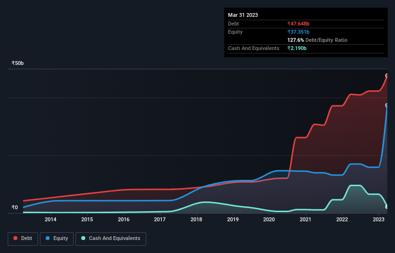The image size is (395, 253).
Task: Select the red Debt endpoint marker
Action: coord(387,76)
